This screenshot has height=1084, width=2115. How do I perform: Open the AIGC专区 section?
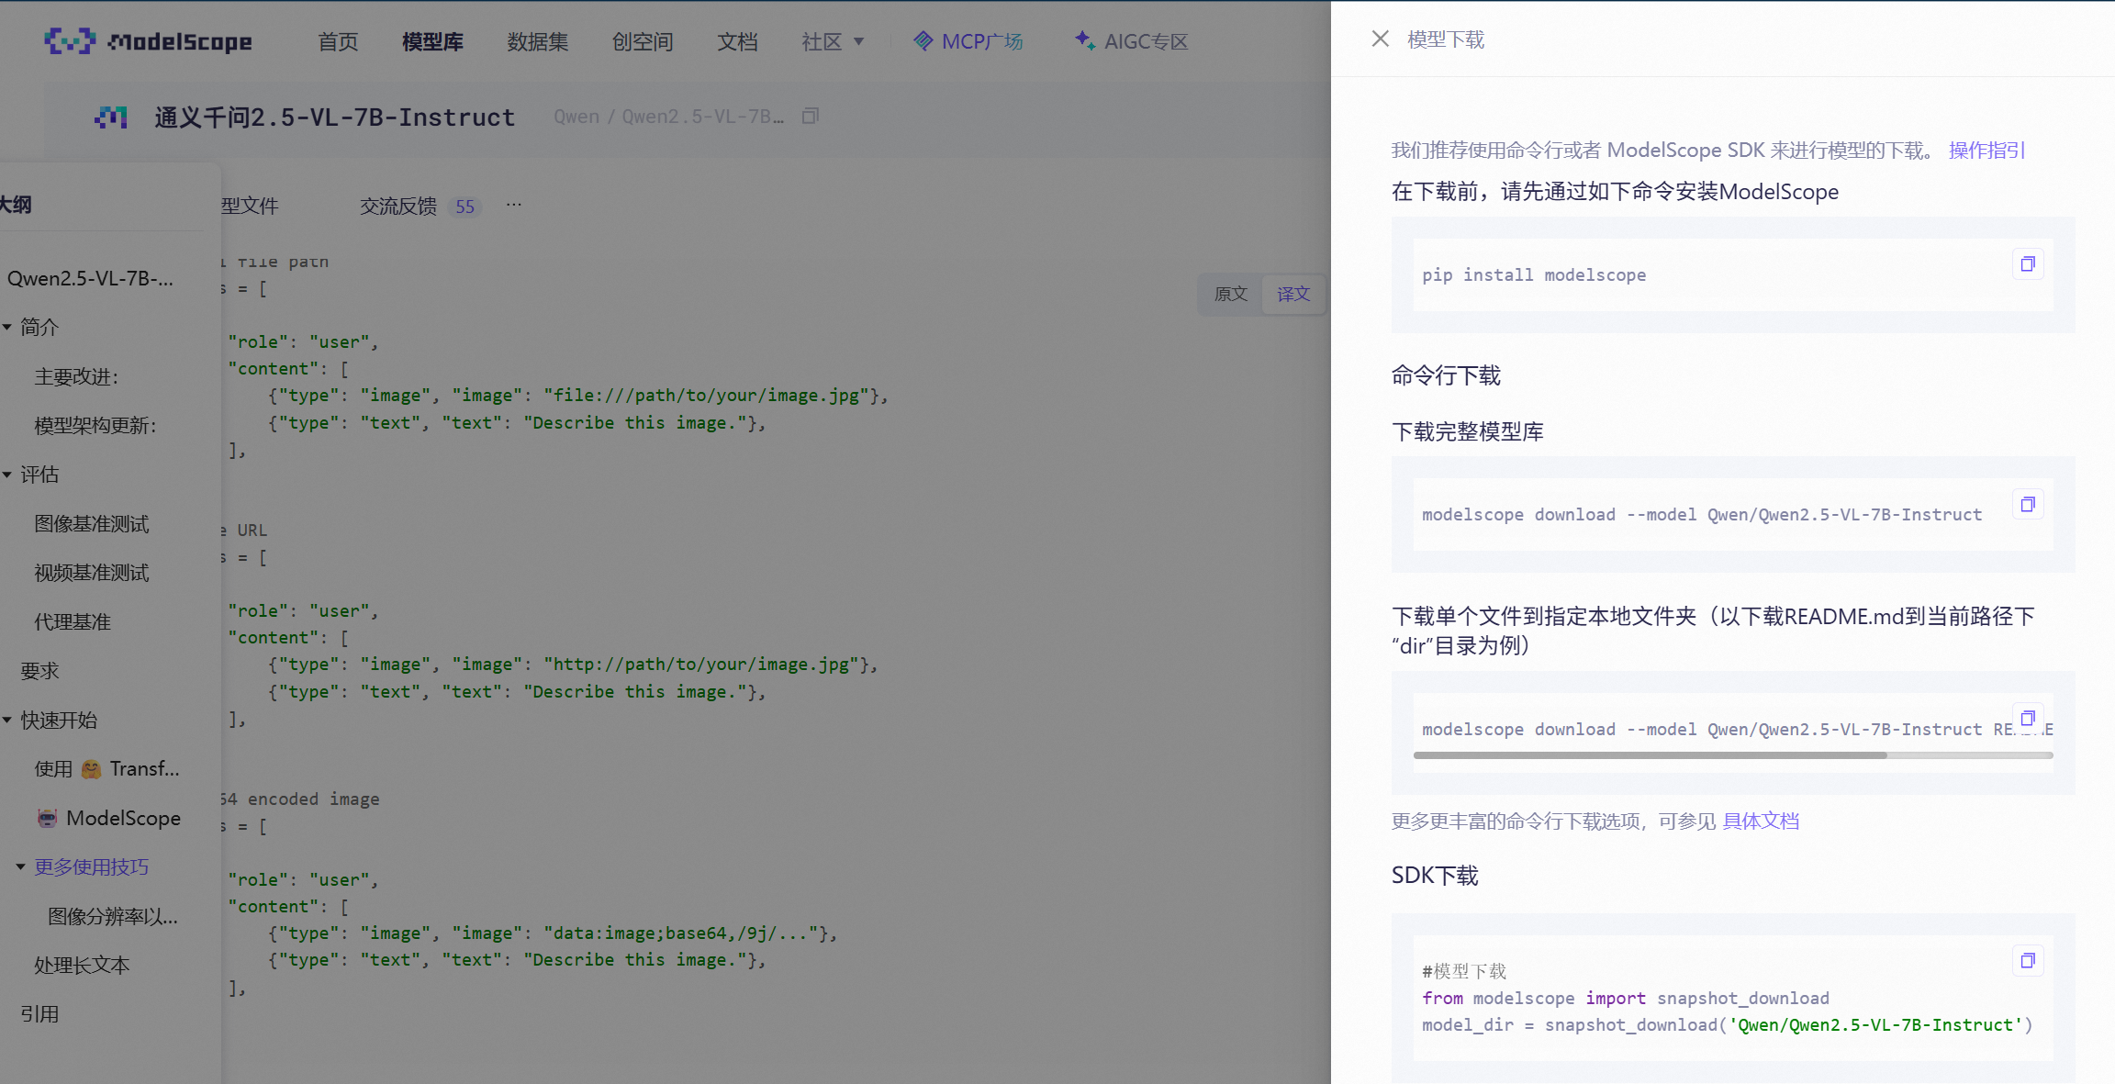1130,40
